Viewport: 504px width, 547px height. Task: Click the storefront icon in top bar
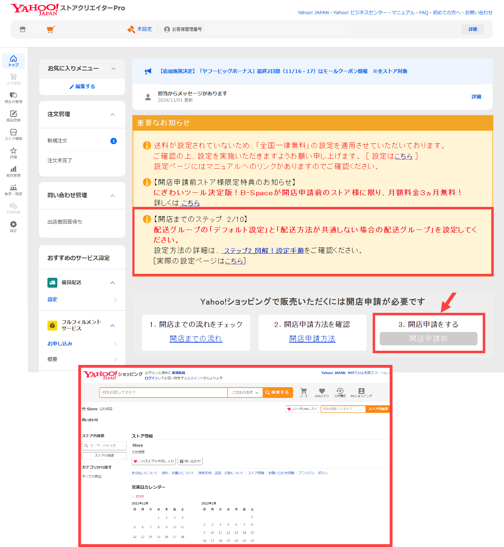tap(23, 29)
